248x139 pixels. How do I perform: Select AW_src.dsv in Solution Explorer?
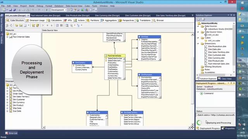coord(213,35)
